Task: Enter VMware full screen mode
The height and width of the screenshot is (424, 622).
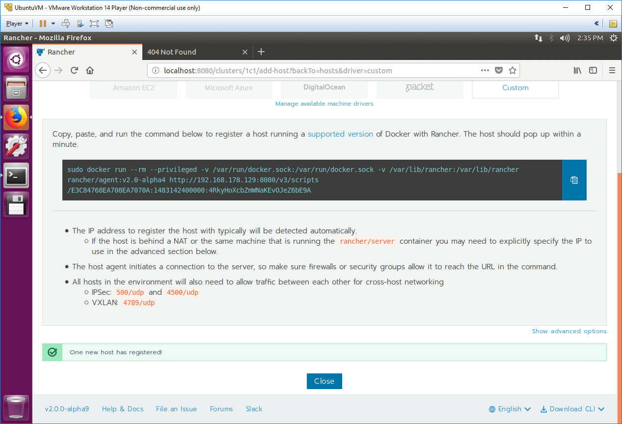Action: click(x=94, y=23)
